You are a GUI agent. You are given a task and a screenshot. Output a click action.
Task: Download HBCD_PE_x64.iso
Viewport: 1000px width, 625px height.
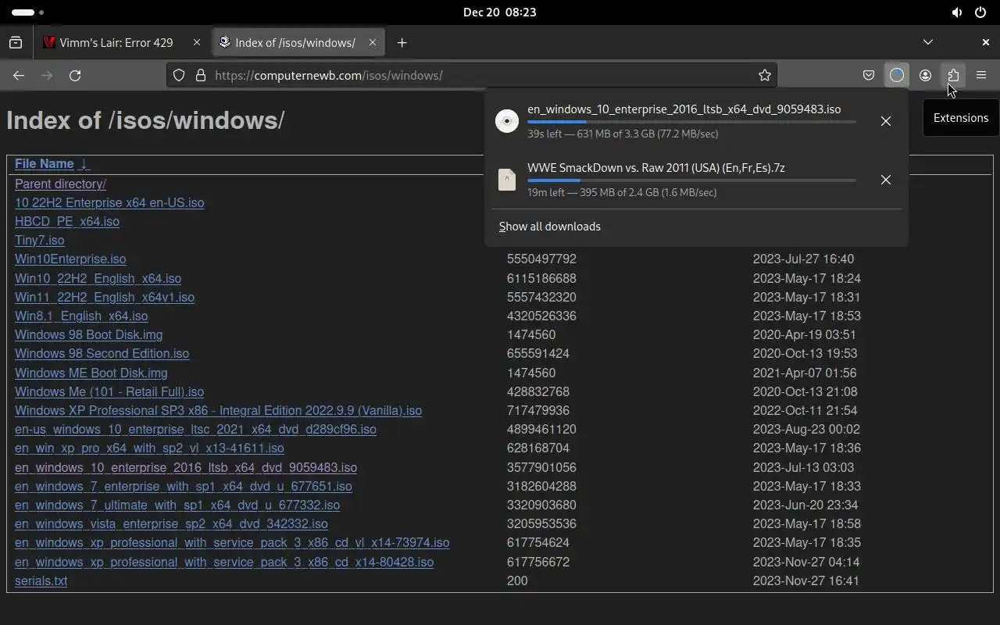tap(67, 222)
